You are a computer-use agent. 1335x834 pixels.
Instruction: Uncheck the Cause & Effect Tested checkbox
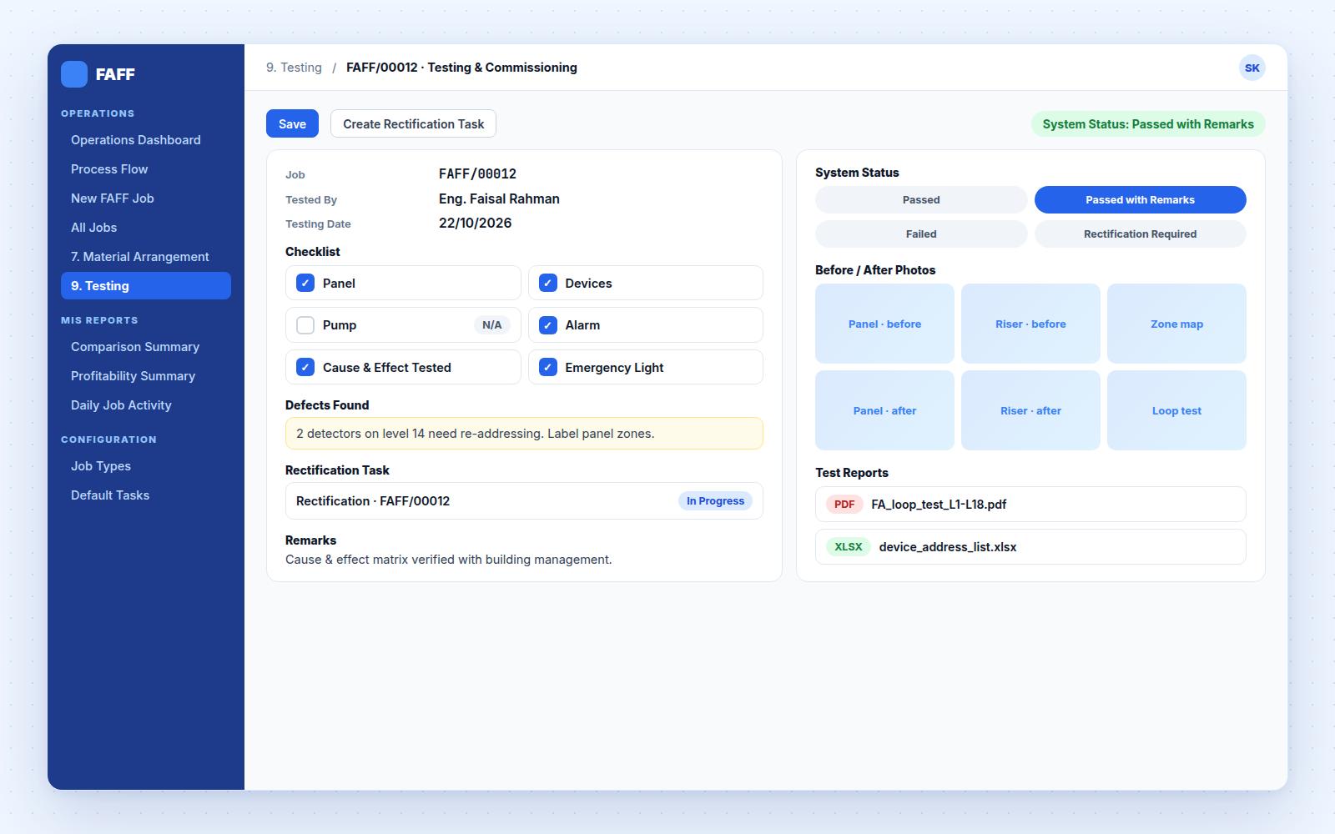point(305,367)
